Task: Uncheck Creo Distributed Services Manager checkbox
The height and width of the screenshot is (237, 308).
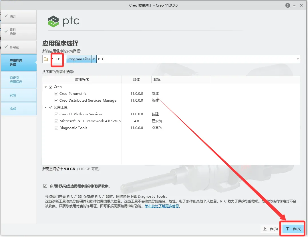Action: pyautogui.click(x=56, y=101)
